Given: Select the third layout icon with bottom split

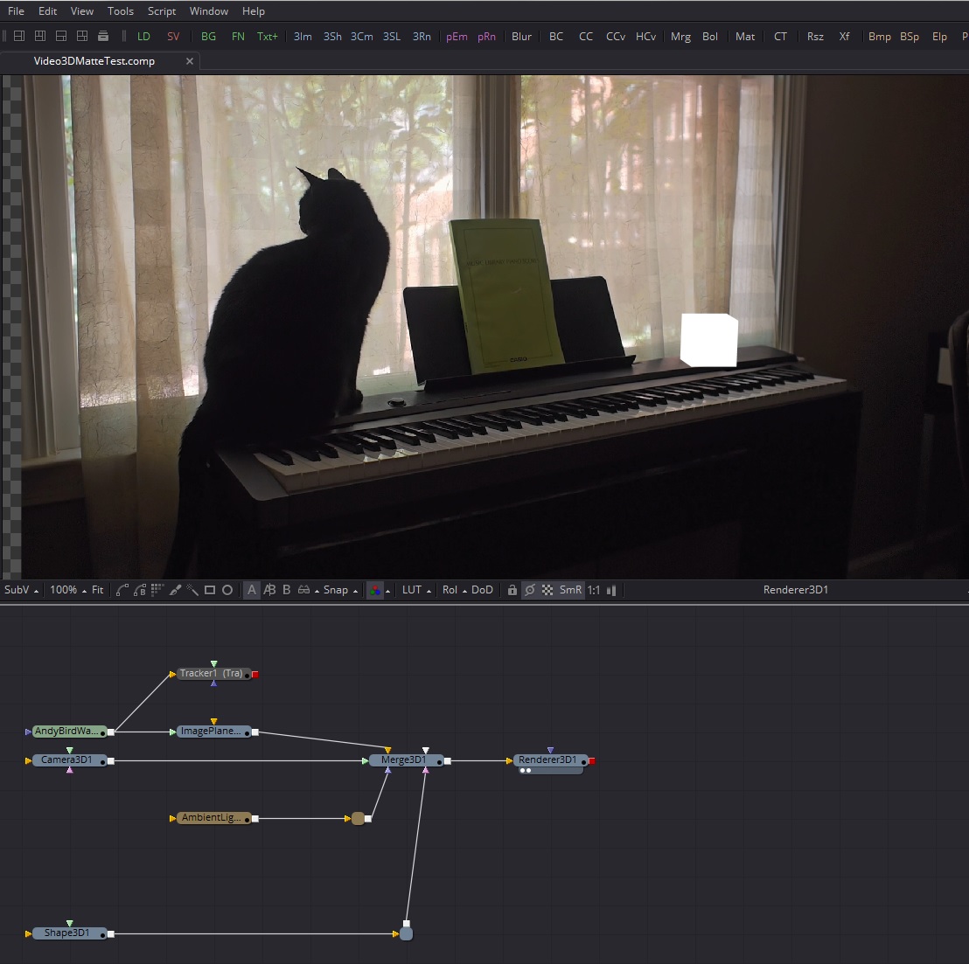Looking at the screenshot, I should click(61, 36).
